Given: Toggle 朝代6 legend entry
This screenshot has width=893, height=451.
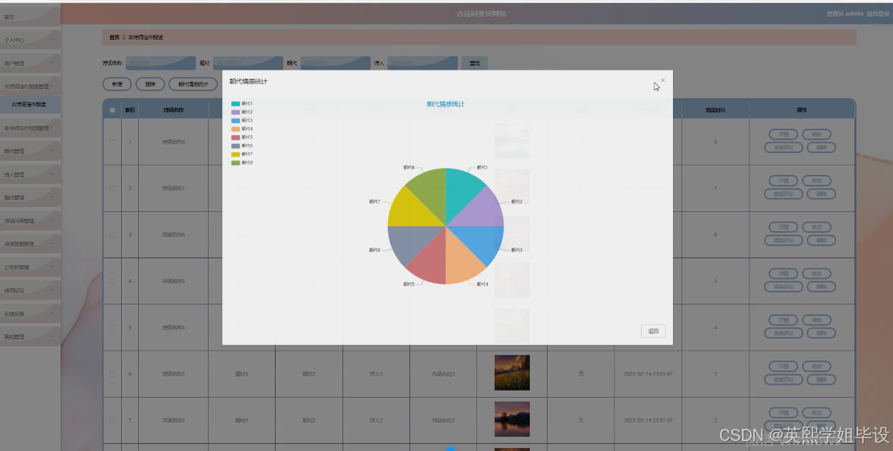Looking at the screenshot, I should [x=242, y=146].
